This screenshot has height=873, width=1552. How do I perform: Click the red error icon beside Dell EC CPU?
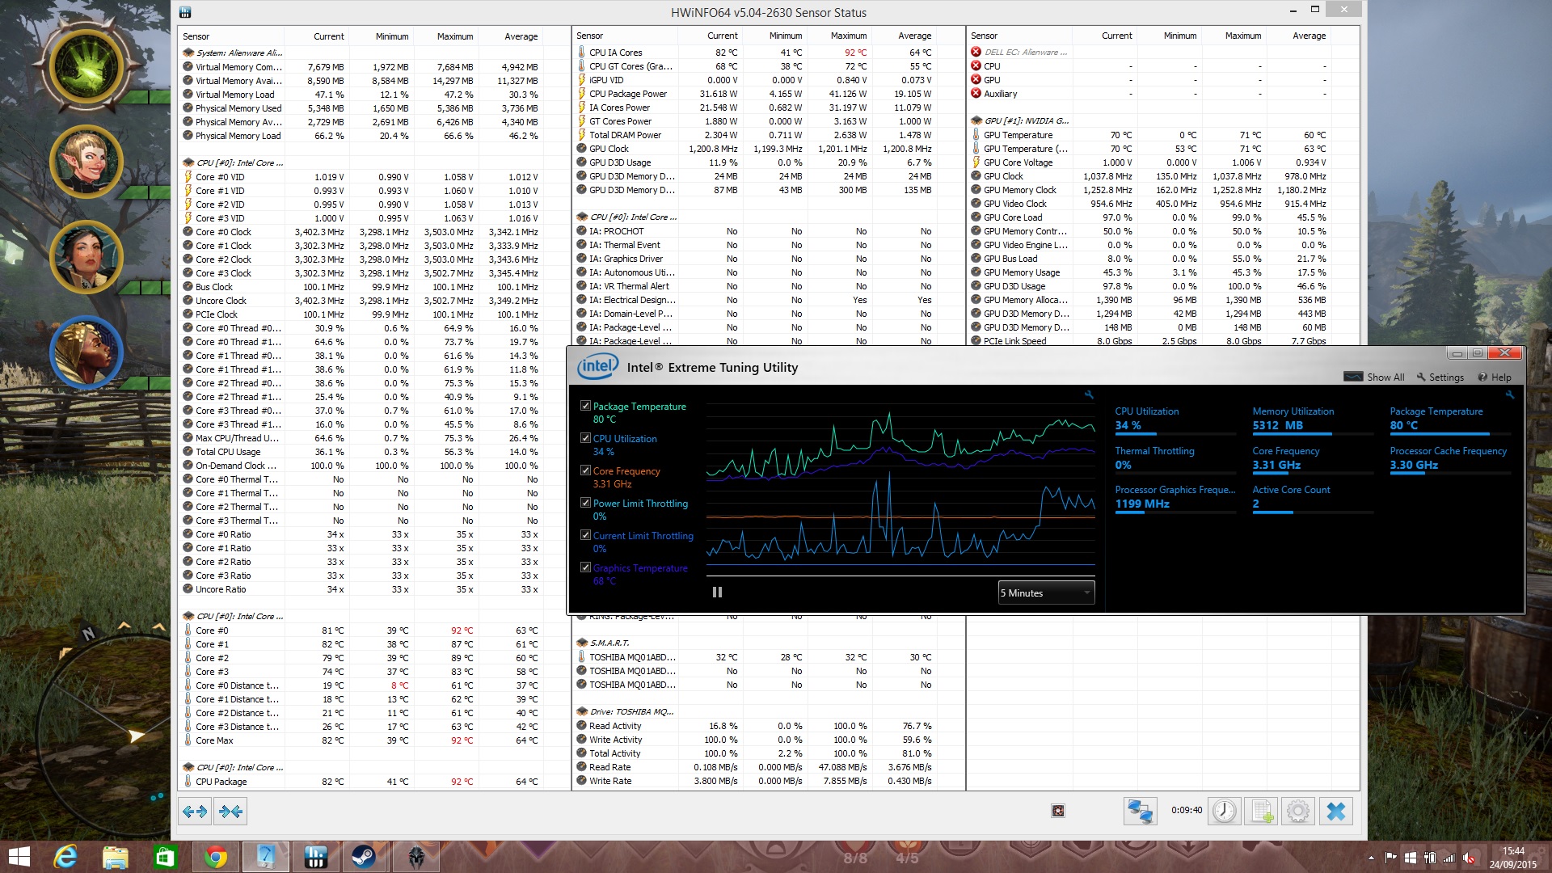(x=976, y=66)
